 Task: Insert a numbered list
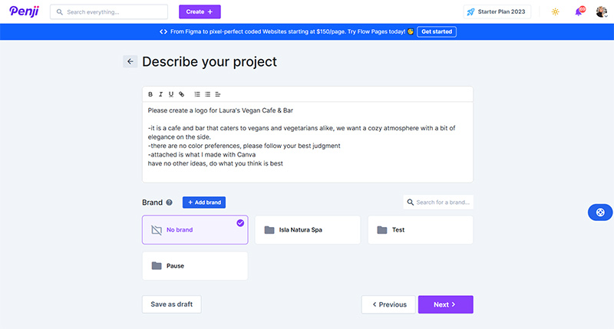[x=197, y=94]
